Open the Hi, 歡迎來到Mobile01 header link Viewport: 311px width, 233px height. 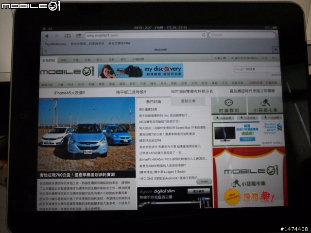coord(244,58)
